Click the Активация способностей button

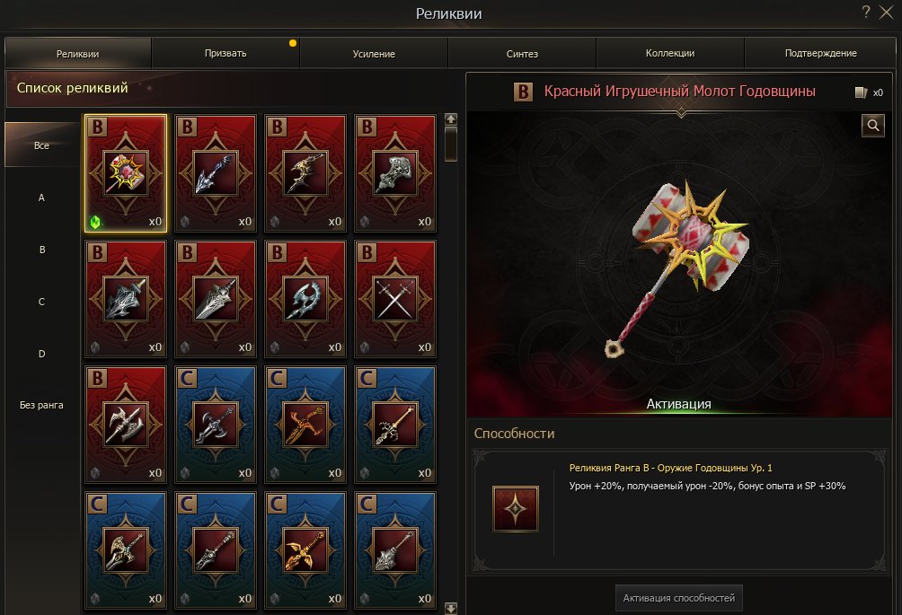(679, 598)
